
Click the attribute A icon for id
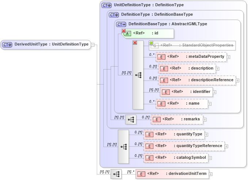pos(127,34)
